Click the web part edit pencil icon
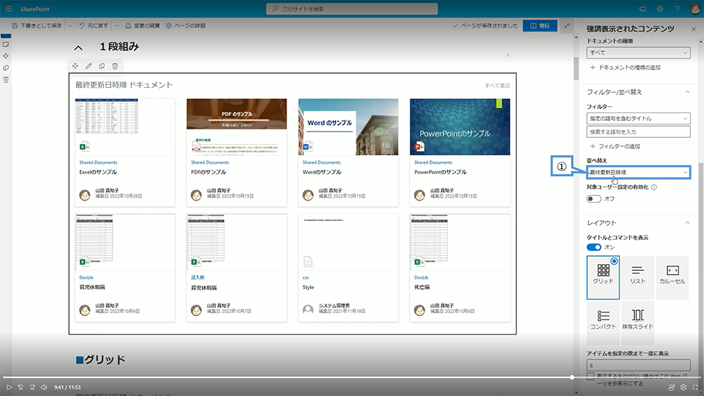Viewport: 704px width, 396px height. tap(89, 66)
